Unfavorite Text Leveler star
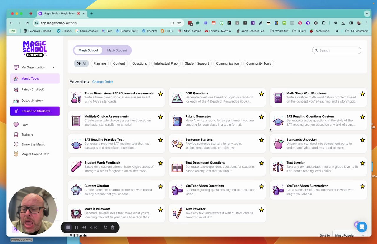 [363, 163]
